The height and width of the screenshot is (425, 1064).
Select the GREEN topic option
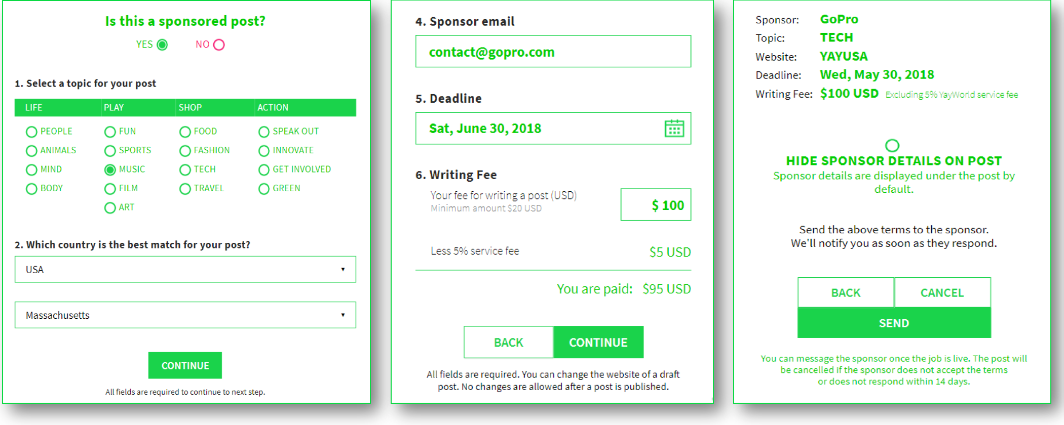click(x=264, y=189)
